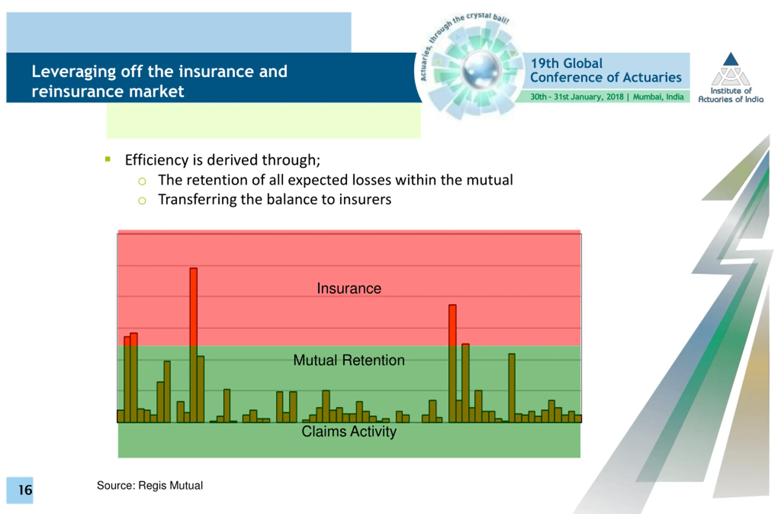Select the 'Mutual Retention' chart label
Image resolution: width=781 pixels, height=514 pixels.
(x=349, y=360)
